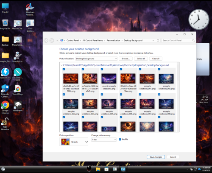Show hidden tray icons chevron
Screen dimensions: 212x173
187,169
